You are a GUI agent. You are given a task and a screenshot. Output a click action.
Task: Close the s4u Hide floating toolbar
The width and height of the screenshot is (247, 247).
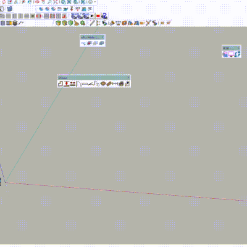coord(103,37)
